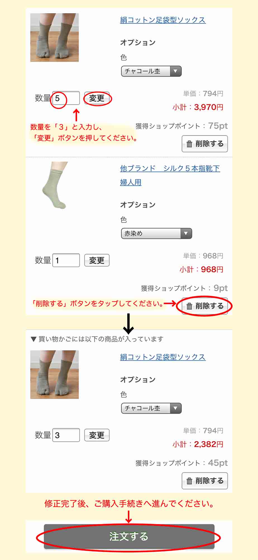Open 赤染め color dropdown
The height and width of the screenshot is (560, 258).
(156, 233)
